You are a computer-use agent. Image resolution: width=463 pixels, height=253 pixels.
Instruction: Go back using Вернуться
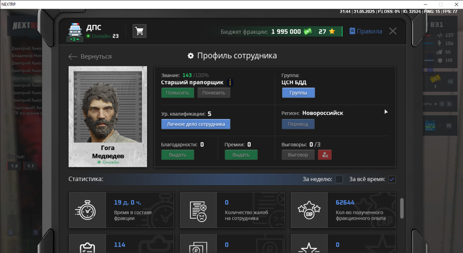90,57
